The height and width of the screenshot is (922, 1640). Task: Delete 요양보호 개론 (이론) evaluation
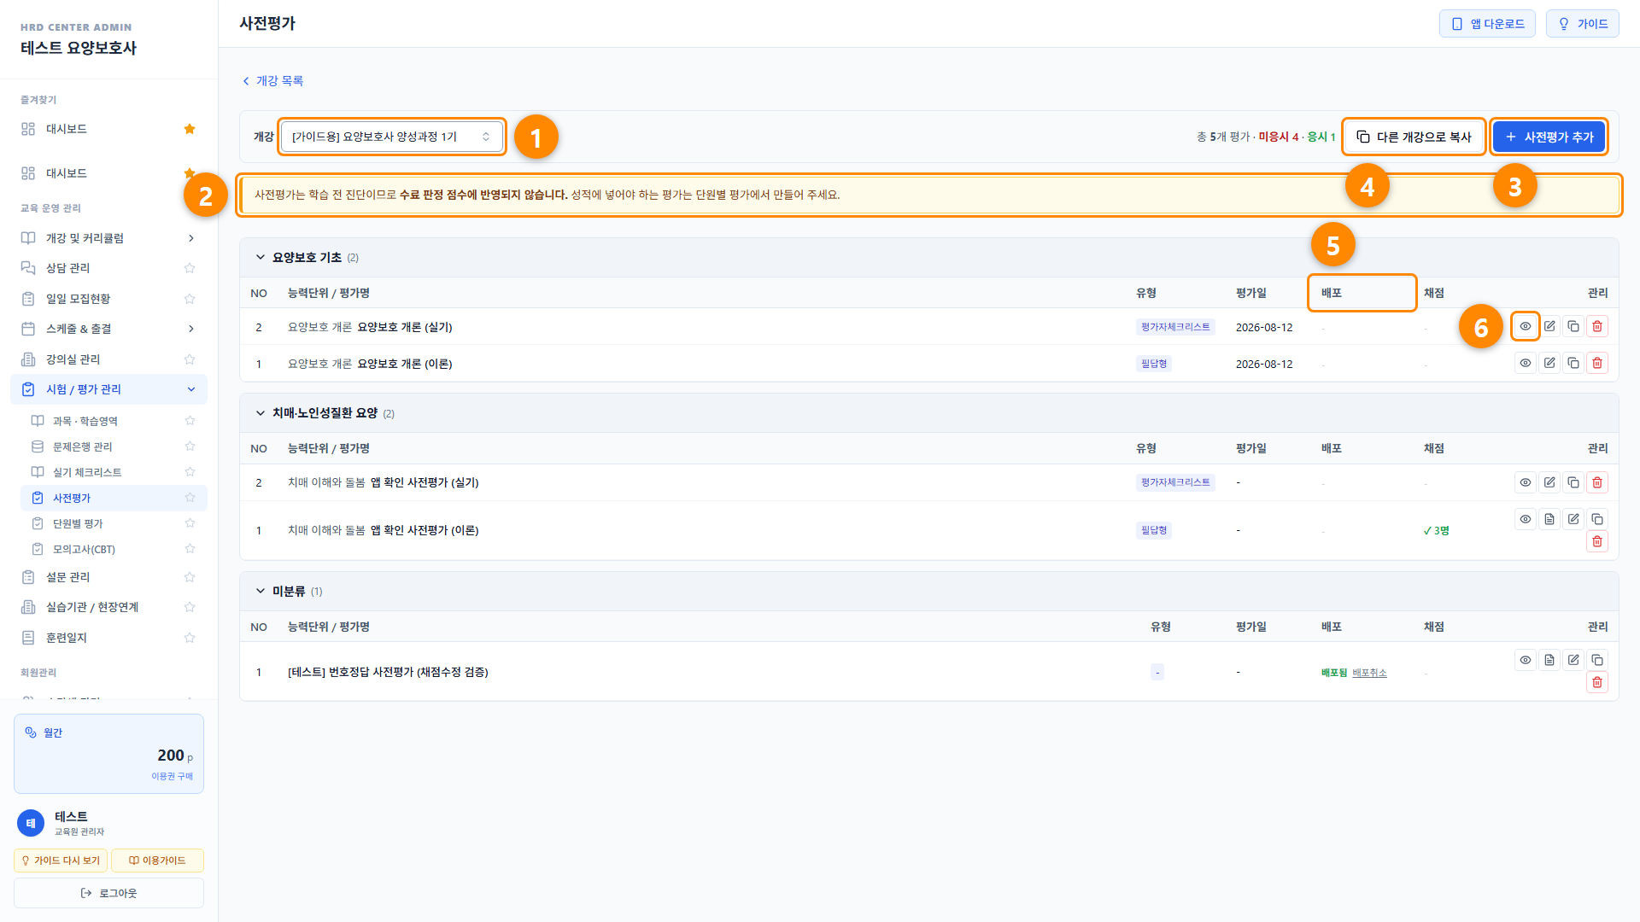[1596, 363]
